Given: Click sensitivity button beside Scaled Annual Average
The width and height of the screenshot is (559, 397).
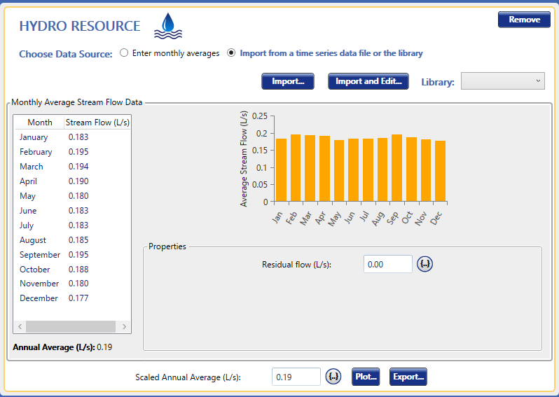Looking at the screenshot, I should coord(333,377).
